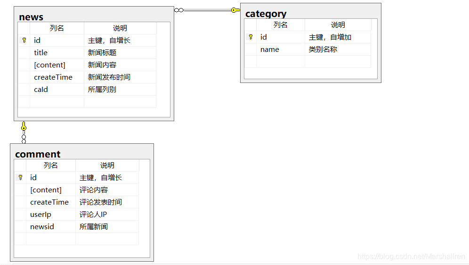Screen dimensions: 469x265
Task: Click the description 新闻发布时间
Action: [x=109, y=77]
